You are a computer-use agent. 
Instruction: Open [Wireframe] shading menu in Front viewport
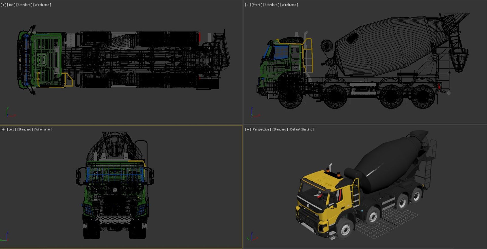(x=289, y=5)
